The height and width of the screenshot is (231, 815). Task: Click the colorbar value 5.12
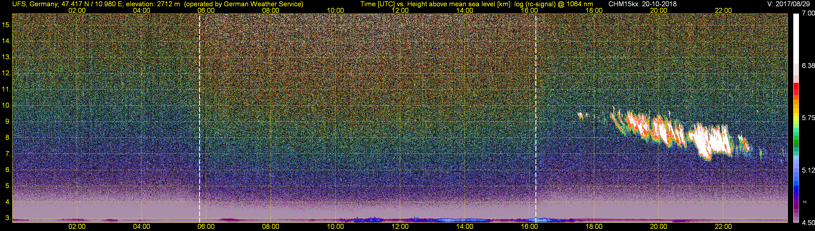(x=808, y=170)
